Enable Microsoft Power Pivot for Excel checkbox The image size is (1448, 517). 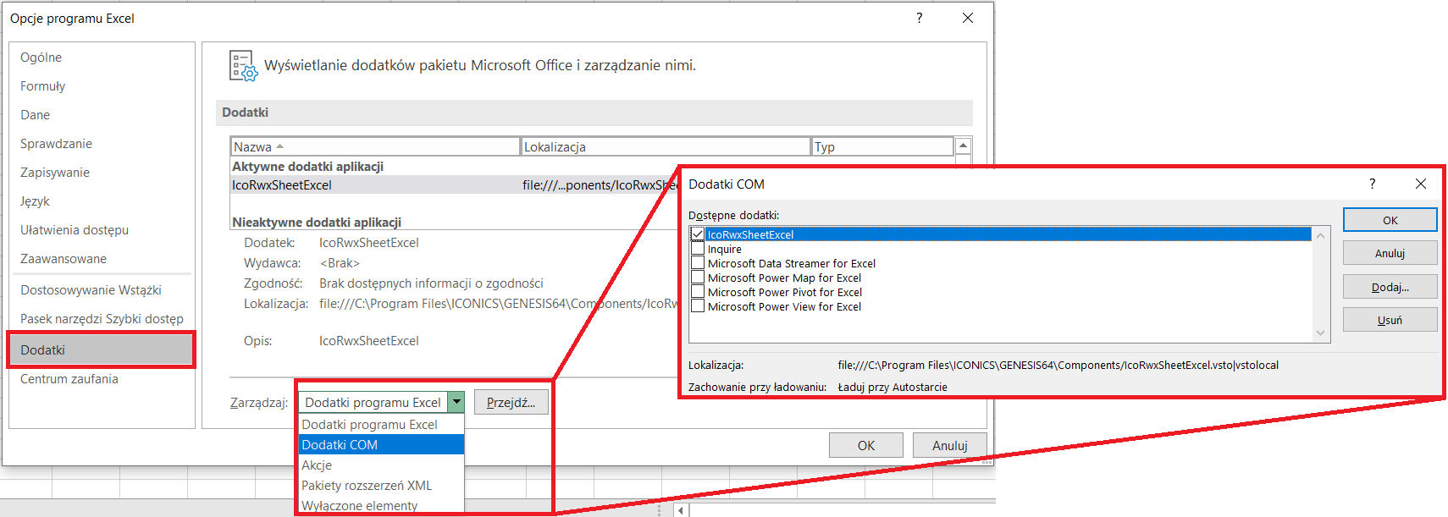(698, 292)
